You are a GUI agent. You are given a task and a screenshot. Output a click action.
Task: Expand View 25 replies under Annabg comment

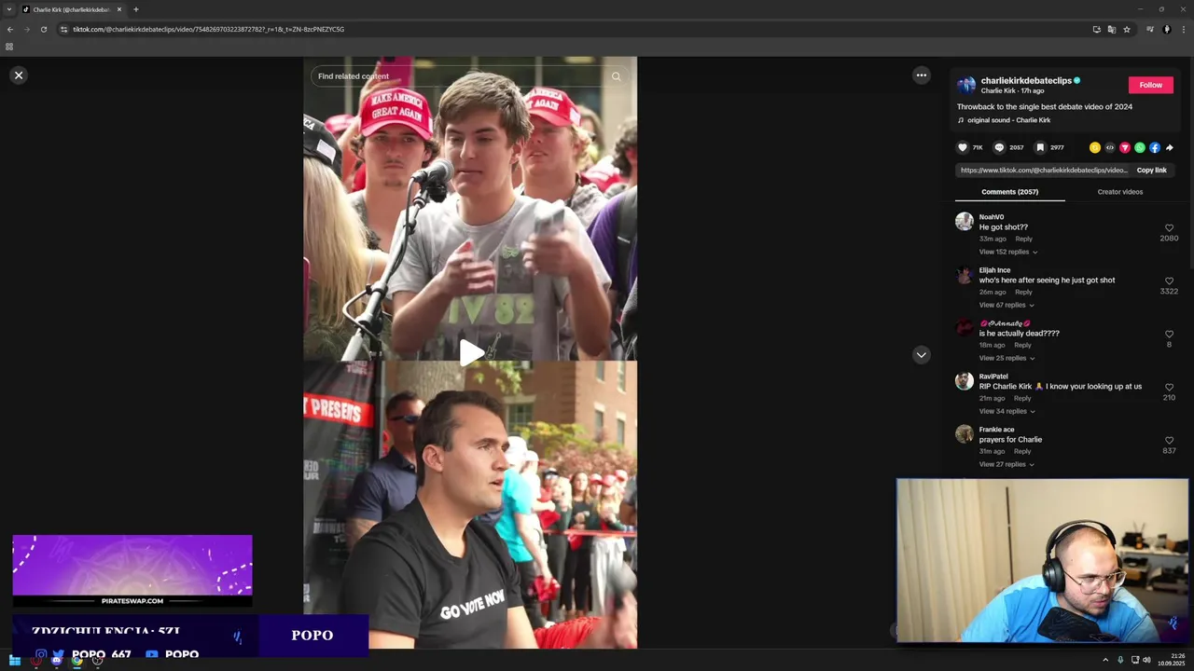pyautogui.click(x=1006, y=358)
